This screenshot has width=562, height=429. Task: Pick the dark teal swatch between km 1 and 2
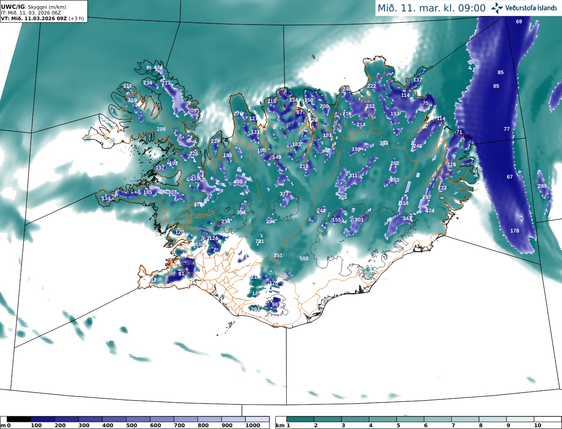click(300, 419)
